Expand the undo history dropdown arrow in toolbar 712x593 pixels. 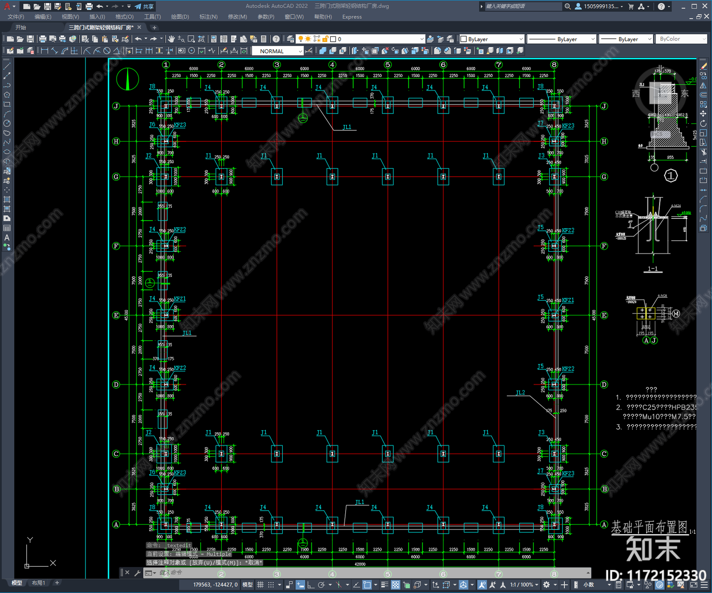pyautogui.click(x=146, y=39)
